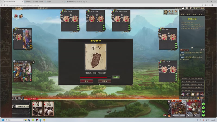The image size is (217, 122).
Task: Open the smiley emoji picker beside chat input
Action: pyautogui.click(x=198, y=98)
